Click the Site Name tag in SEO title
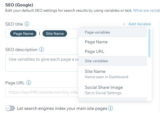This screenshot has width=160, height=113. pos(55,34)
